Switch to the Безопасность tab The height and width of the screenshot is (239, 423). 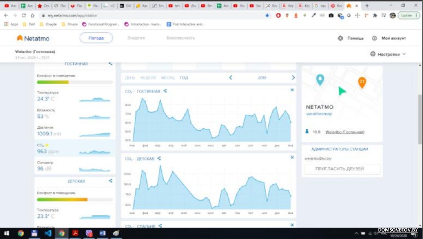[x=181, y=38]
